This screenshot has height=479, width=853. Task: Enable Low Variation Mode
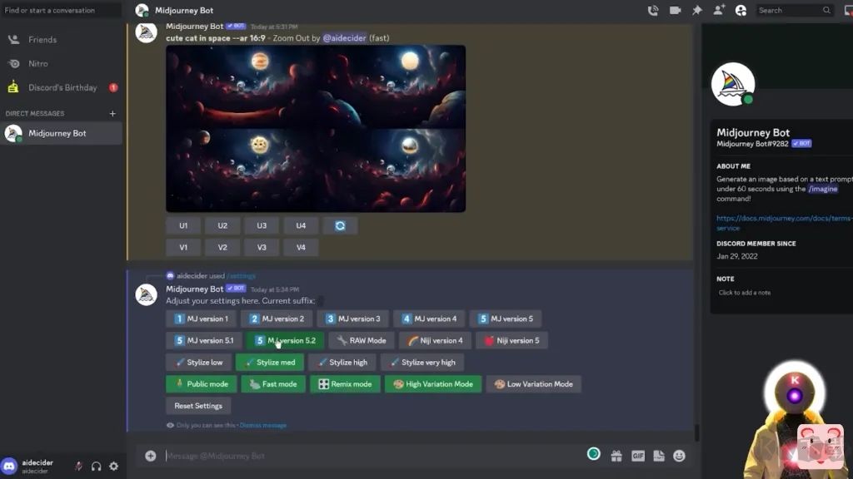(534, 384)
